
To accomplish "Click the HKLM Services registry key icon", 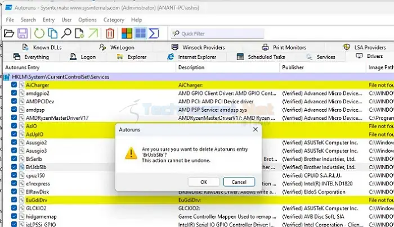I will tap(7, 77).
